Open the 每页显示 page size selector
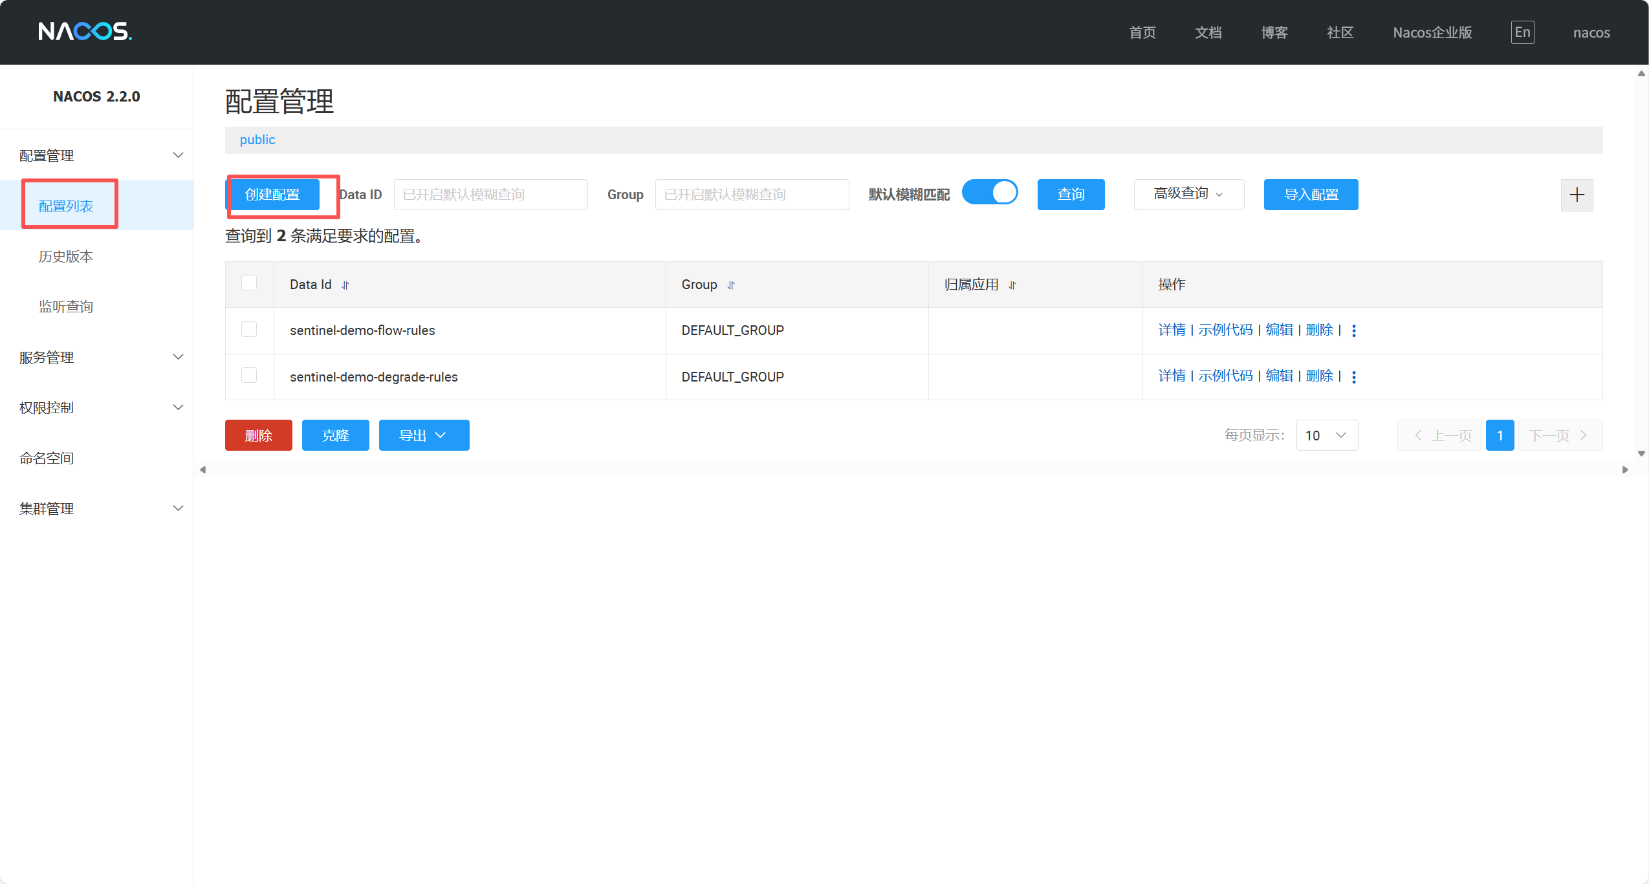 pos(1326,435)
